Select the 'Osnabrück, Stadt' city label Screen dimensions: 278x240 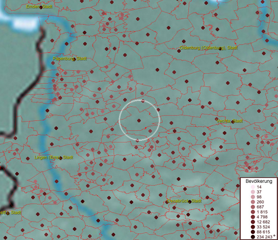pyautogui.click(x=184, y=201)
